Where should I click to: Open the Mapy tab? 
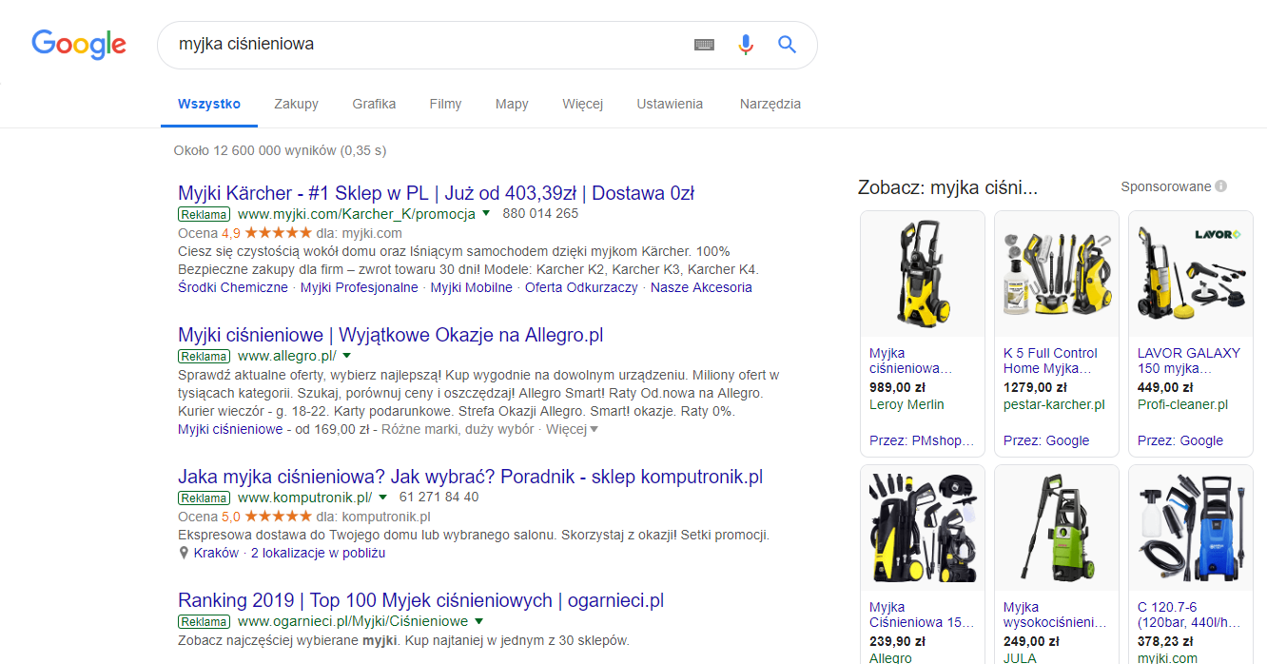click(512, 104)
